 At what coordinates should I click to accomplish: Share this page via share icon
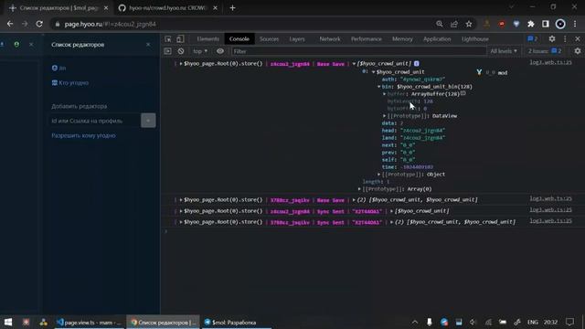[454, 24]
